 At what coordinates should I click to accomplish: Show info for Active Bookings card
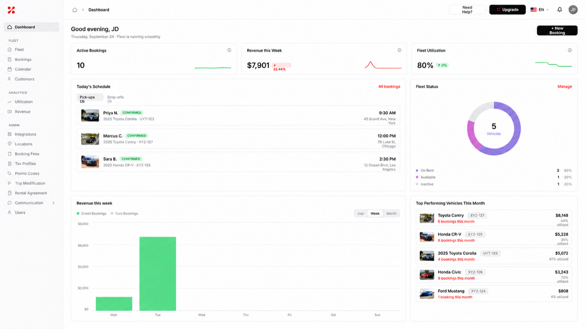(229, 50)
